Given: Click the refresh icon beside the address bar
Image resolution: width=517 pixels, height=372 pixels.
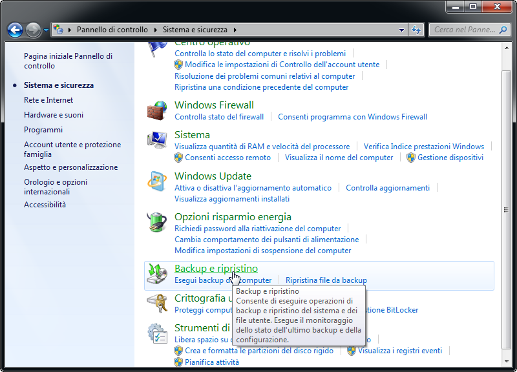Looking at the screenshot, I should [x=416, y=30].
